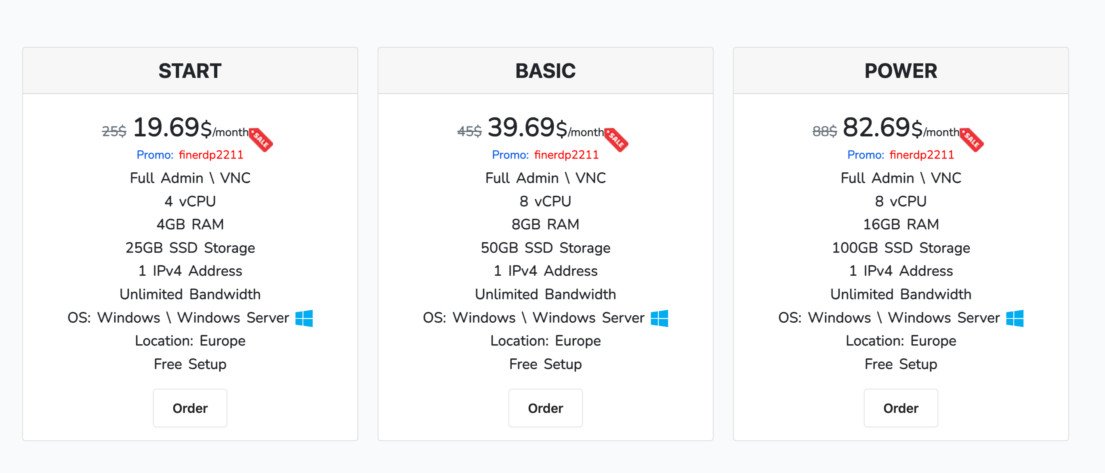The height and width of the screenshot is (473, 1105).
Task: Click the crossed-out 88$ old price
Action: point(824,131)
